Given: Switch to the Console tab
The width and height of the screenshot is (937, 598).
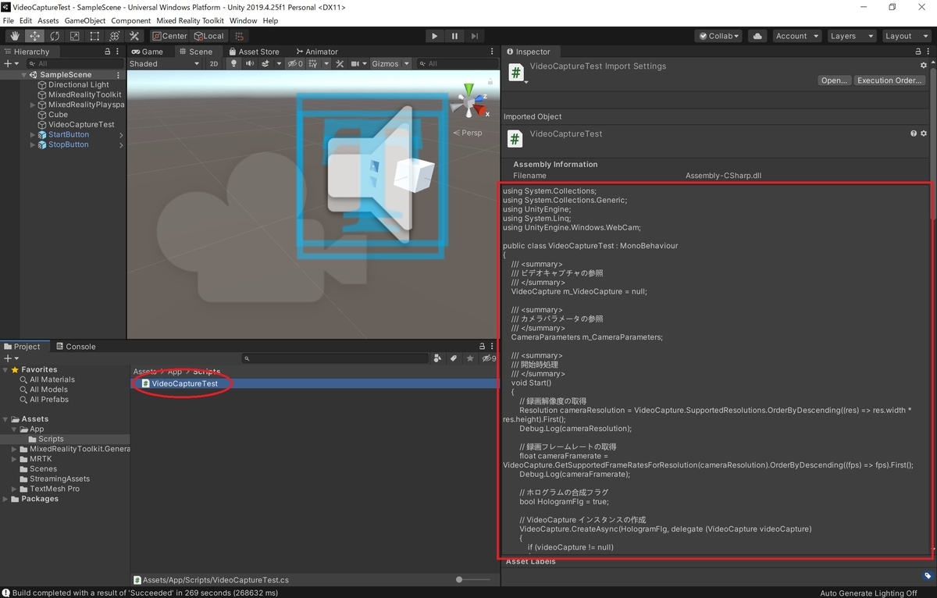Looking at the screenshot, I should click(75, 347).
